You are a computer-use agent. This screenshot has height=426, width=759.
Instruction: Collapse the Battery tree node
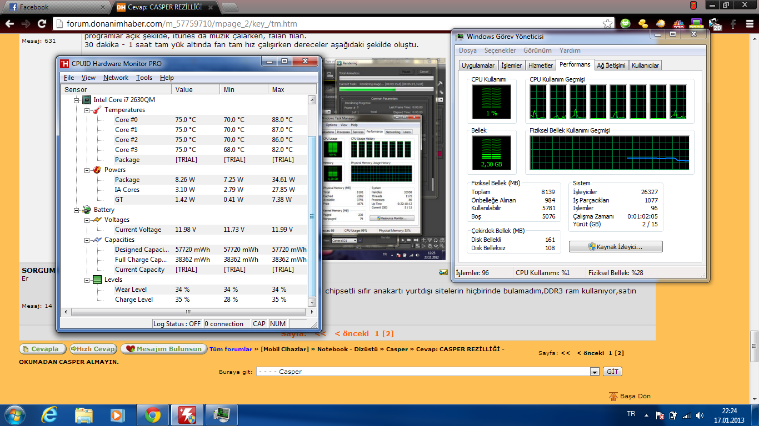(x=77, y=210)
